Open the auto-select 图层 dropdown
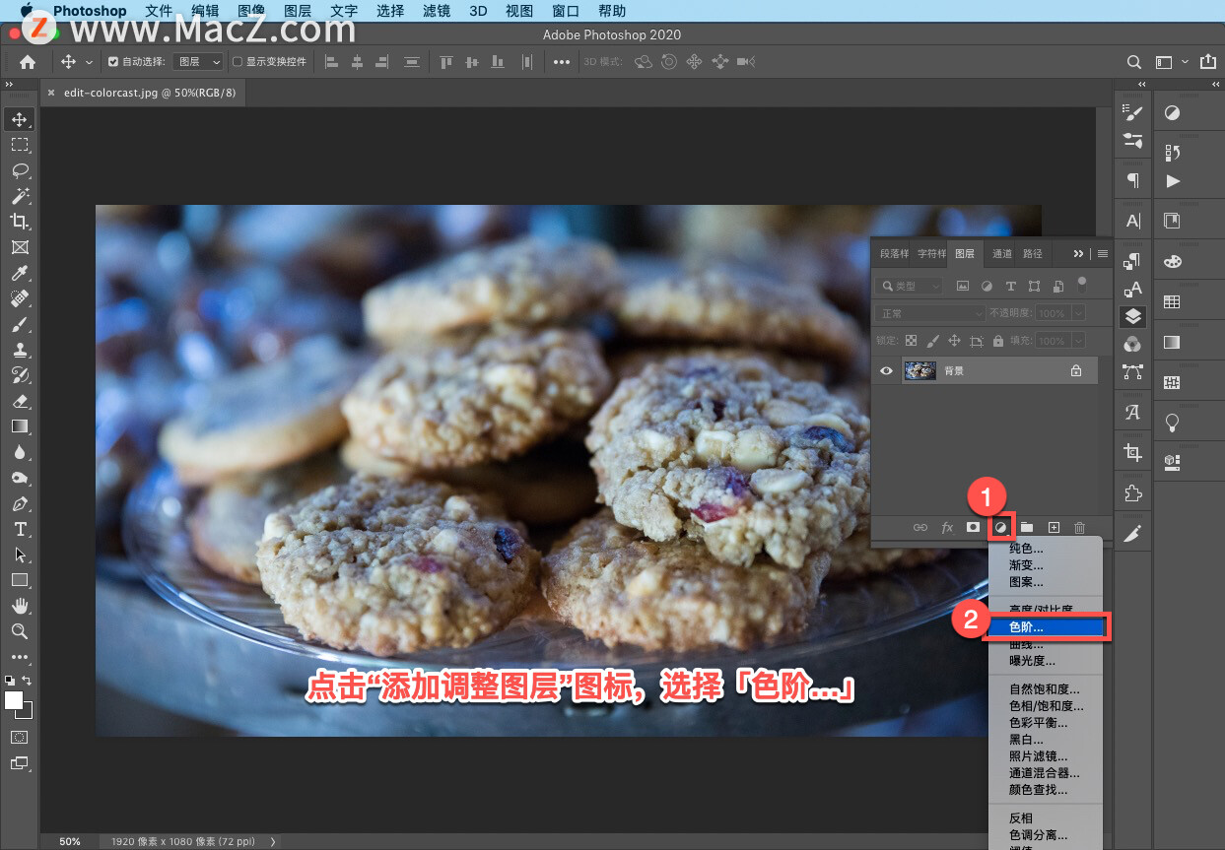The height and width of the screenshot is (850, 1225). coord(198,62)
